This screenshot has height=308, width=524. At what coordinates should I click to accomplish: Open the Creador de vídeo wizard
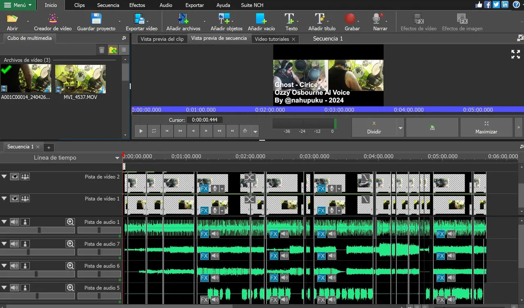tap(53, 22)
